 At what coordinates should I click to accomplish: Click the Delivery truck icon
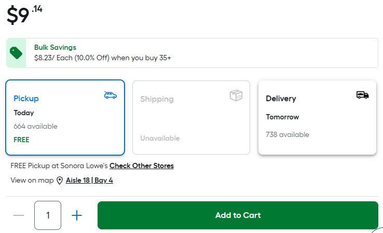362,94
